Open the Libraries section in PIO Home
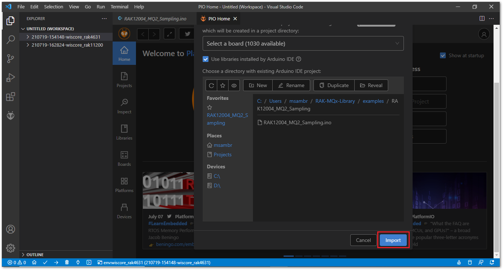 (x=124, y=132)
